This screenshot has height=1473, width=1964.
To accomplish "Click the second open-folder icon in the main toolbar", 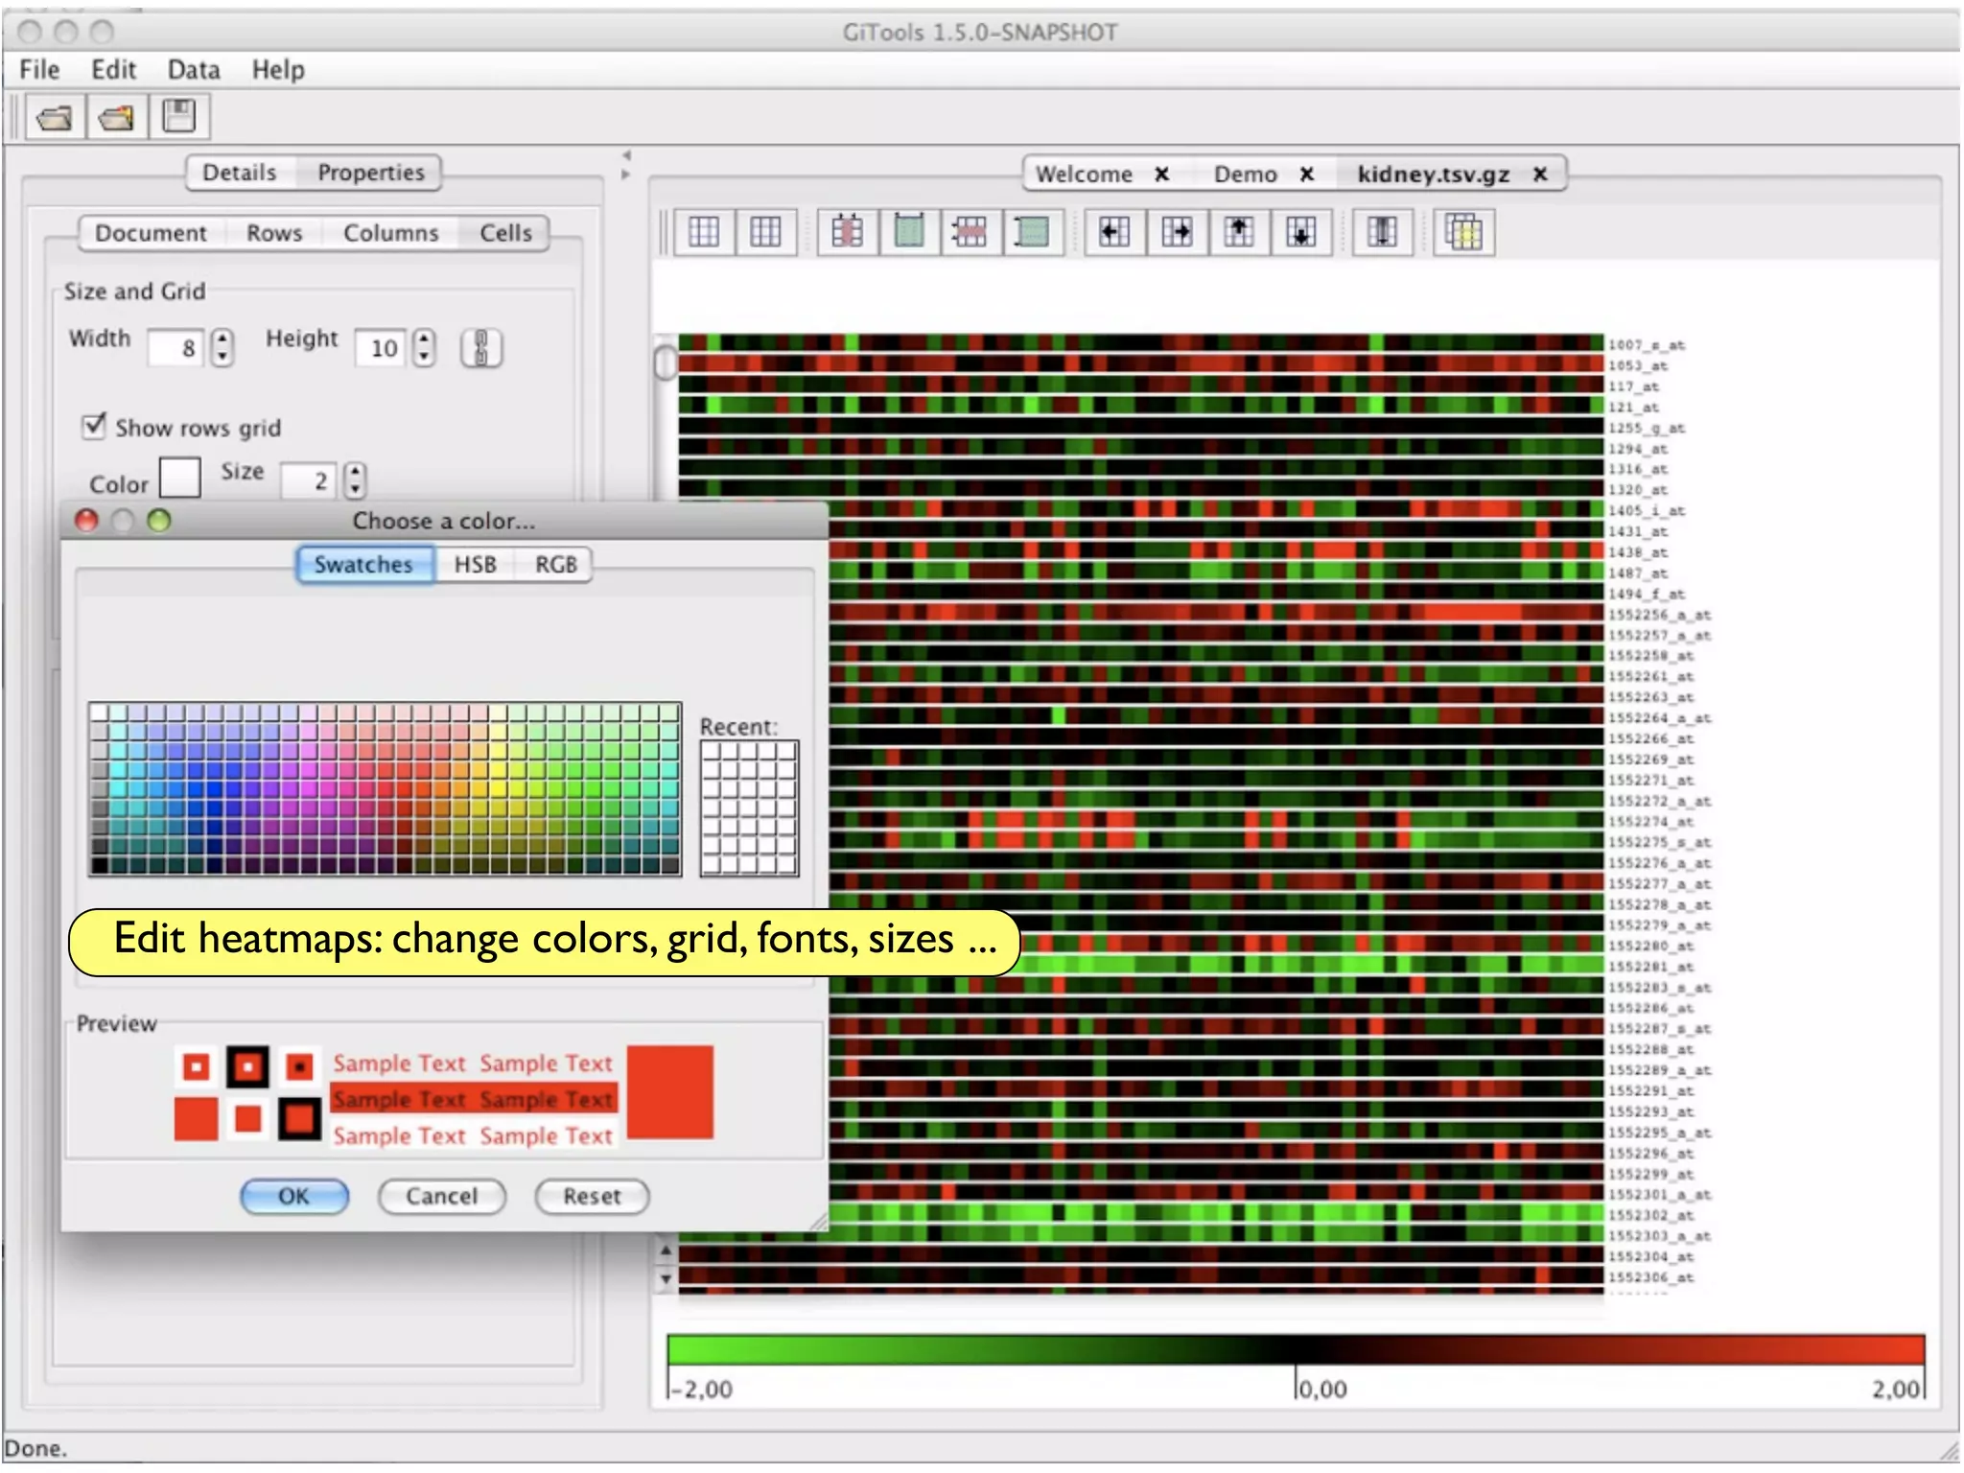I will coord(116,117).
